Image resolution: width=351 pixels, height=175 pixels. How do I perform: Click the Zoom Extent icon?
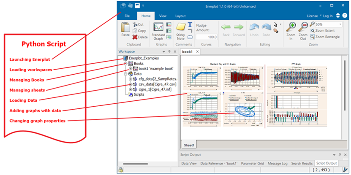coord(312,31)
